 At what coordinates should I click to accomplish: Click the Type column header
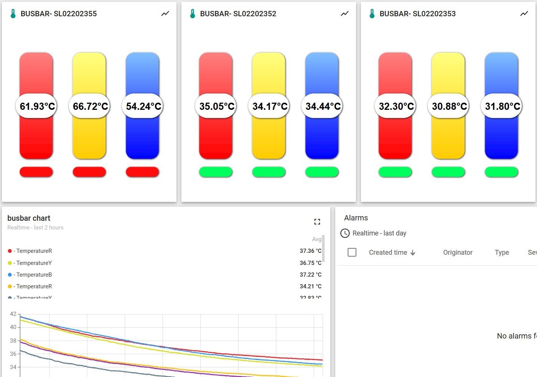click(501, 252)
